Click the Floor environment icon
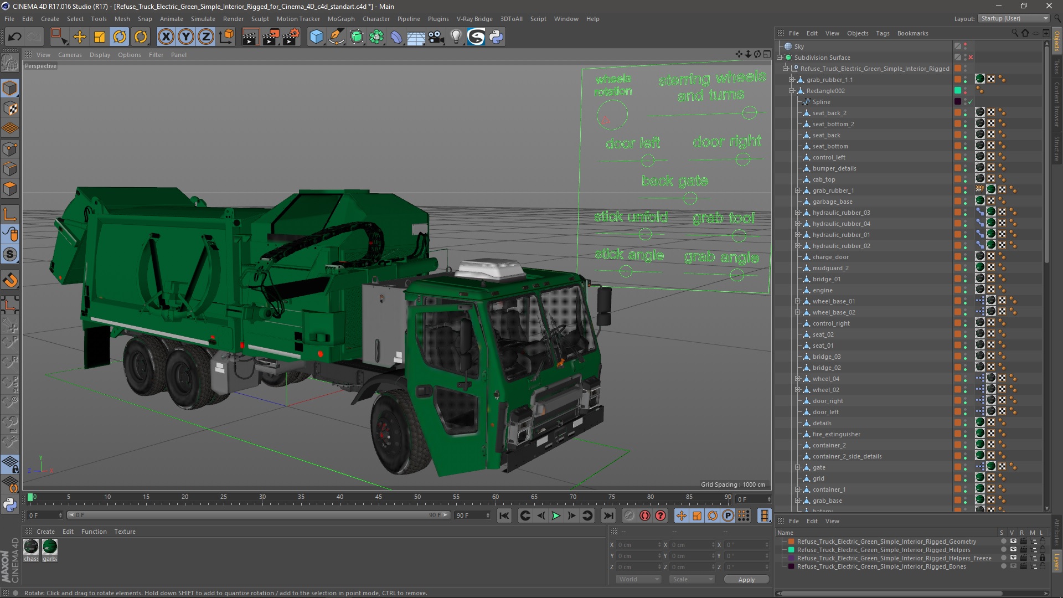This screenshot has width=1063, height=598. pyautogui.click(x=416, y=37)
